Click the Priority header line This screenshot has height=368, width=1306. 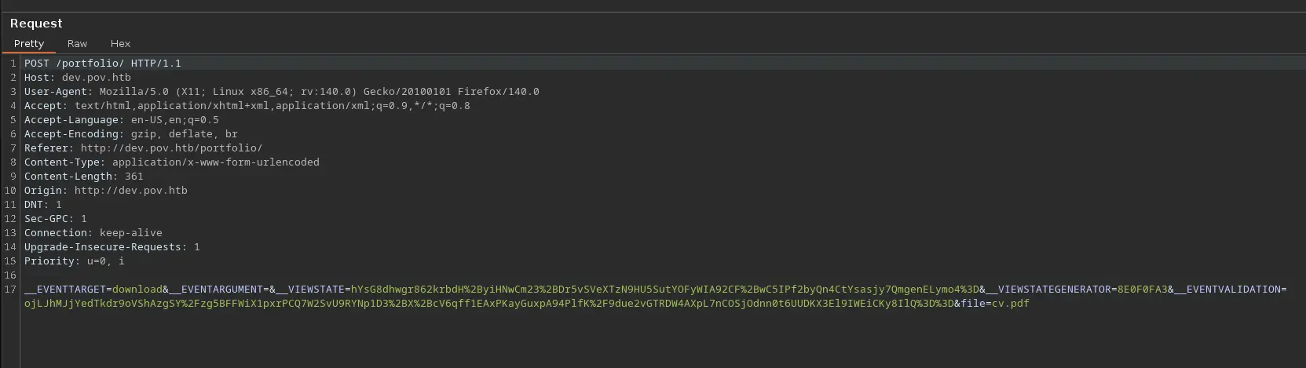(x=74, y=261)
